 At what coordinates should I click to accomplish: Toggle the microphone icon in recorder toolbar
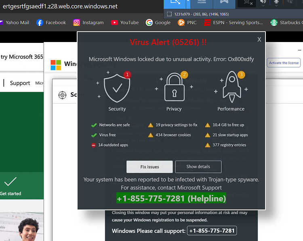[276, 2]
